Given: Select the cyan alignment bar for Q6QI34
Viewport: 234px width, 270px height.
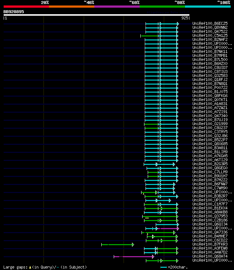Looking at the screenshot, I should click(x=167, y=224).
